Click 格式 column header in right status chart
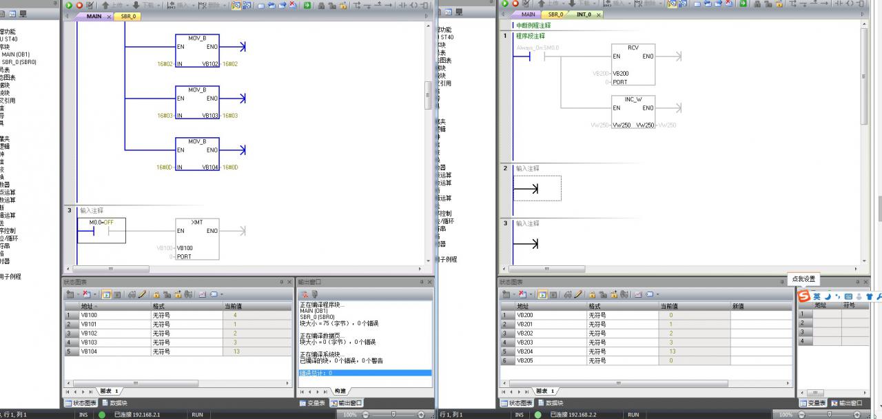 pyautogui.click(x=622, y=306)
